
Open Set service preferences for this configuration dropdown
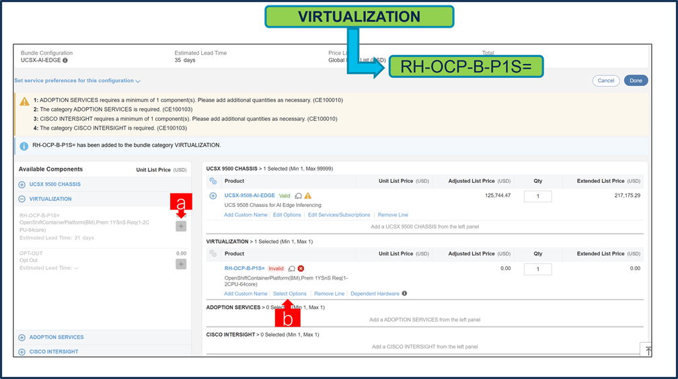77,81
